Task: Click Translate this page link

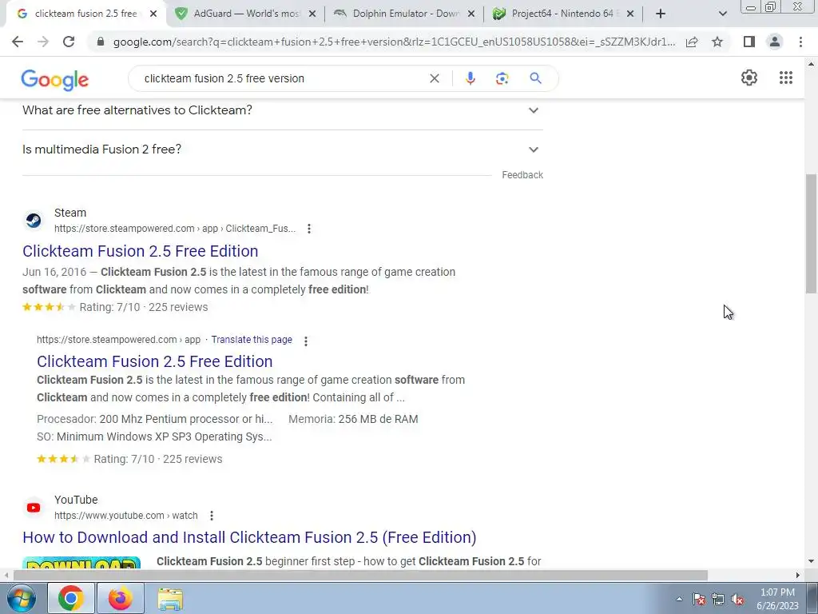Action: click(252, 340)
